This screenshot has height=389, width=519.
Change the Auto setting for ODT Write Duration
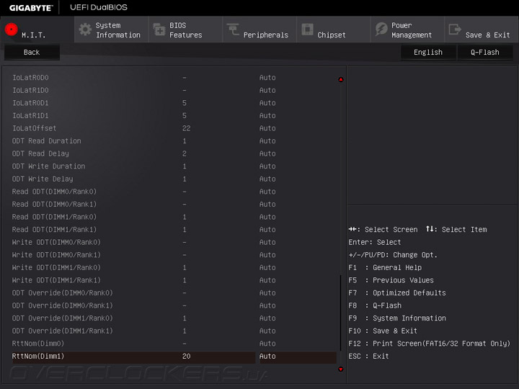267,166
